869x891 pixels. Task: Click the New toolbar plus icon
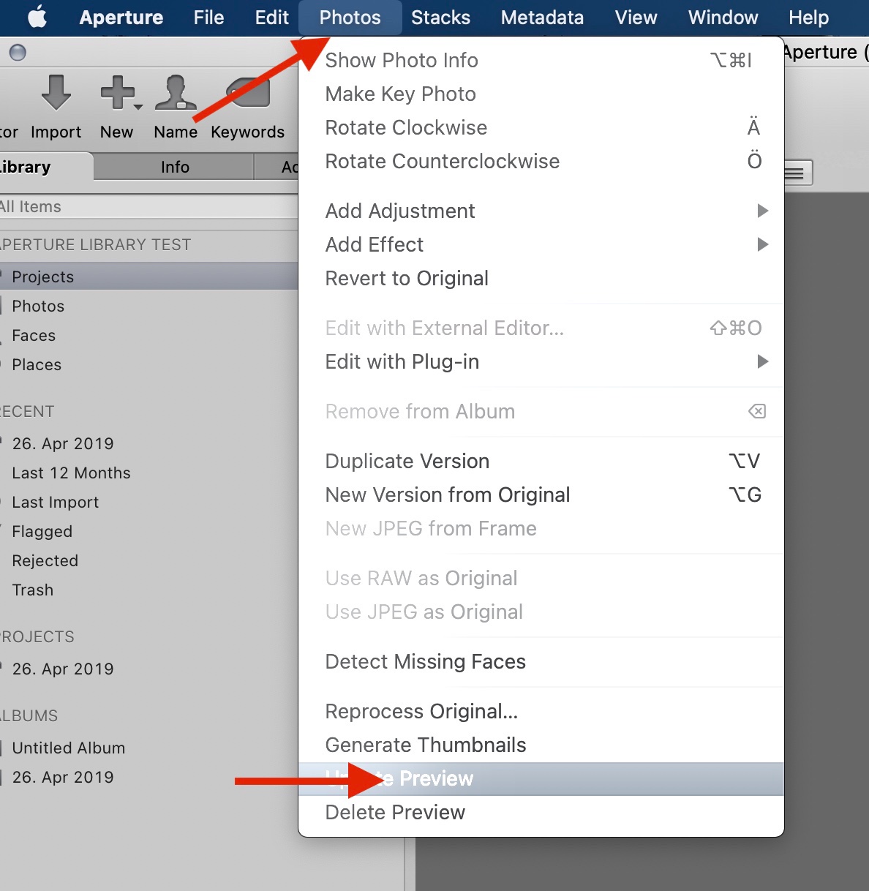[x=118, y=92]
